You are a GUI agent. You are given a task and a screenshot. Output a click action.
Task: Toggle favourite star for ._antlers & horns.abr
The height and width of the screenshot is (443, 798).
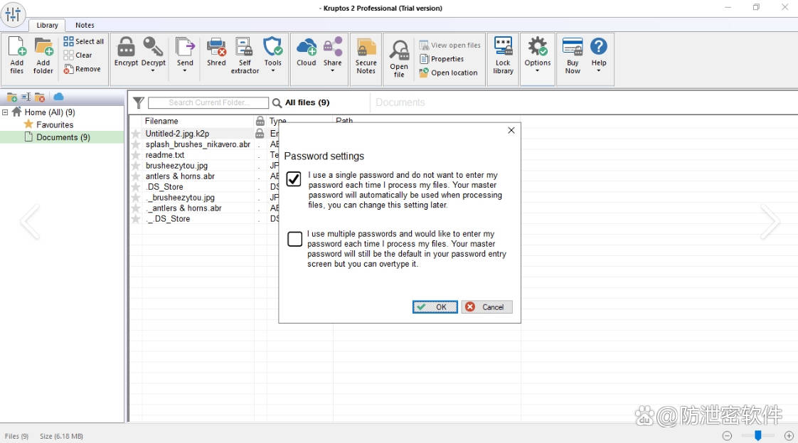click(x=136, y=208)
